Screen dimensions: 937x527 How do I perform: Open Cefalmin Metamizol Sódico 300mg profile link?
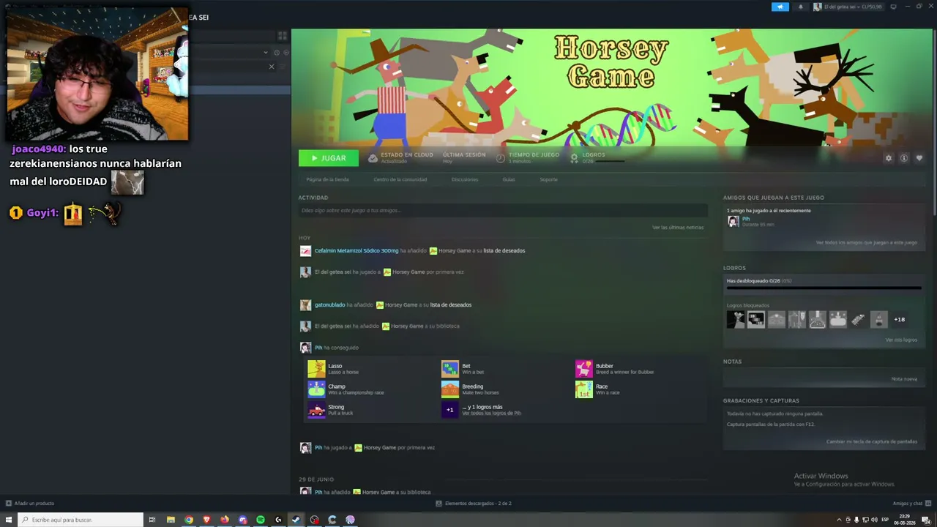tap(356, 251)
